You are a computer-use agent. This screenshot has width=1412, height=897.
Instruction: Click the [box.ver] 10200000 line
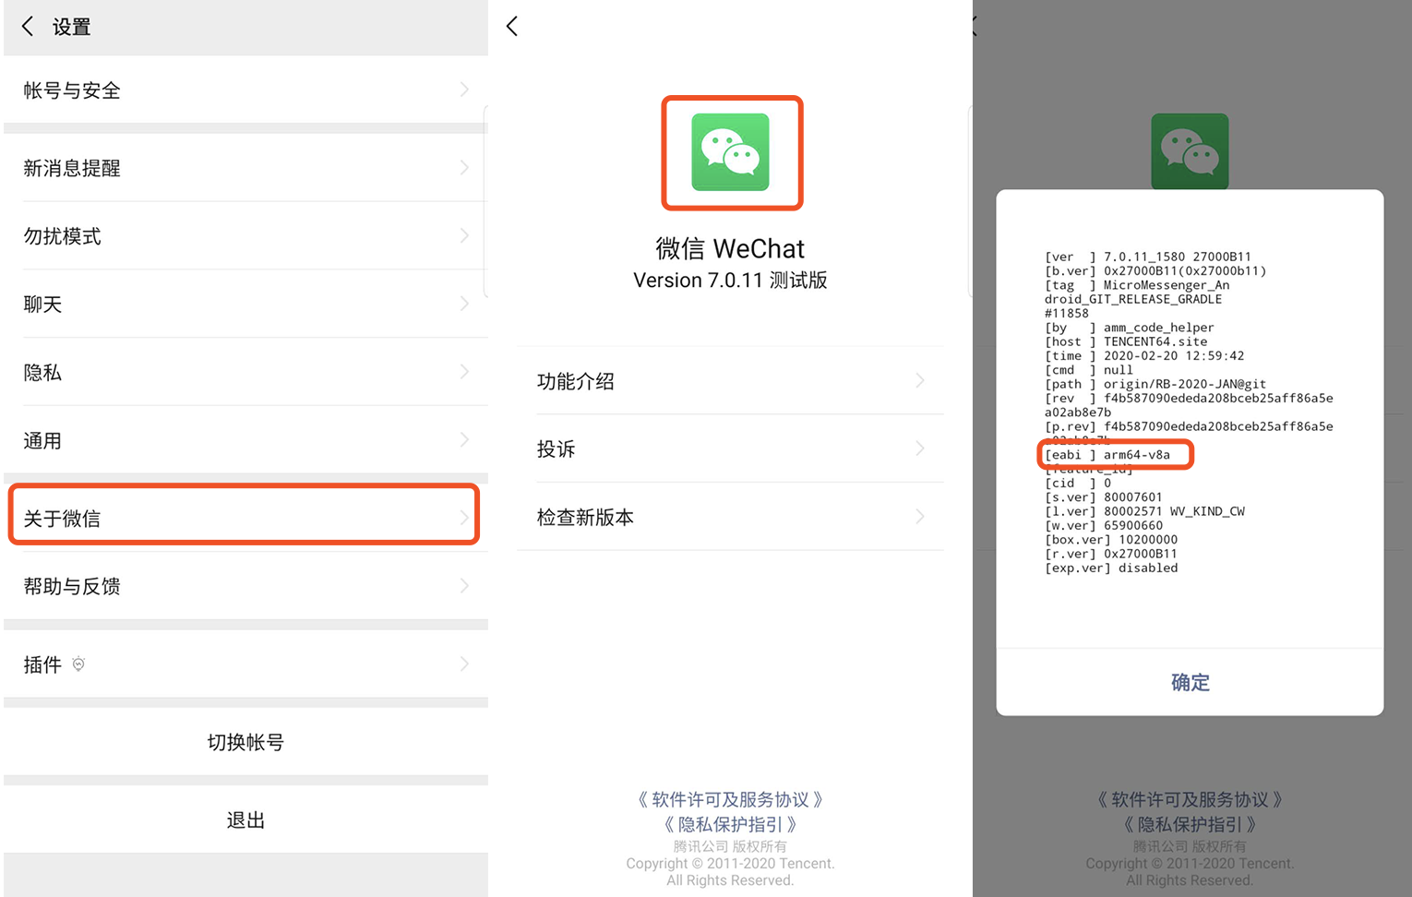click(x=1111, y=540)
